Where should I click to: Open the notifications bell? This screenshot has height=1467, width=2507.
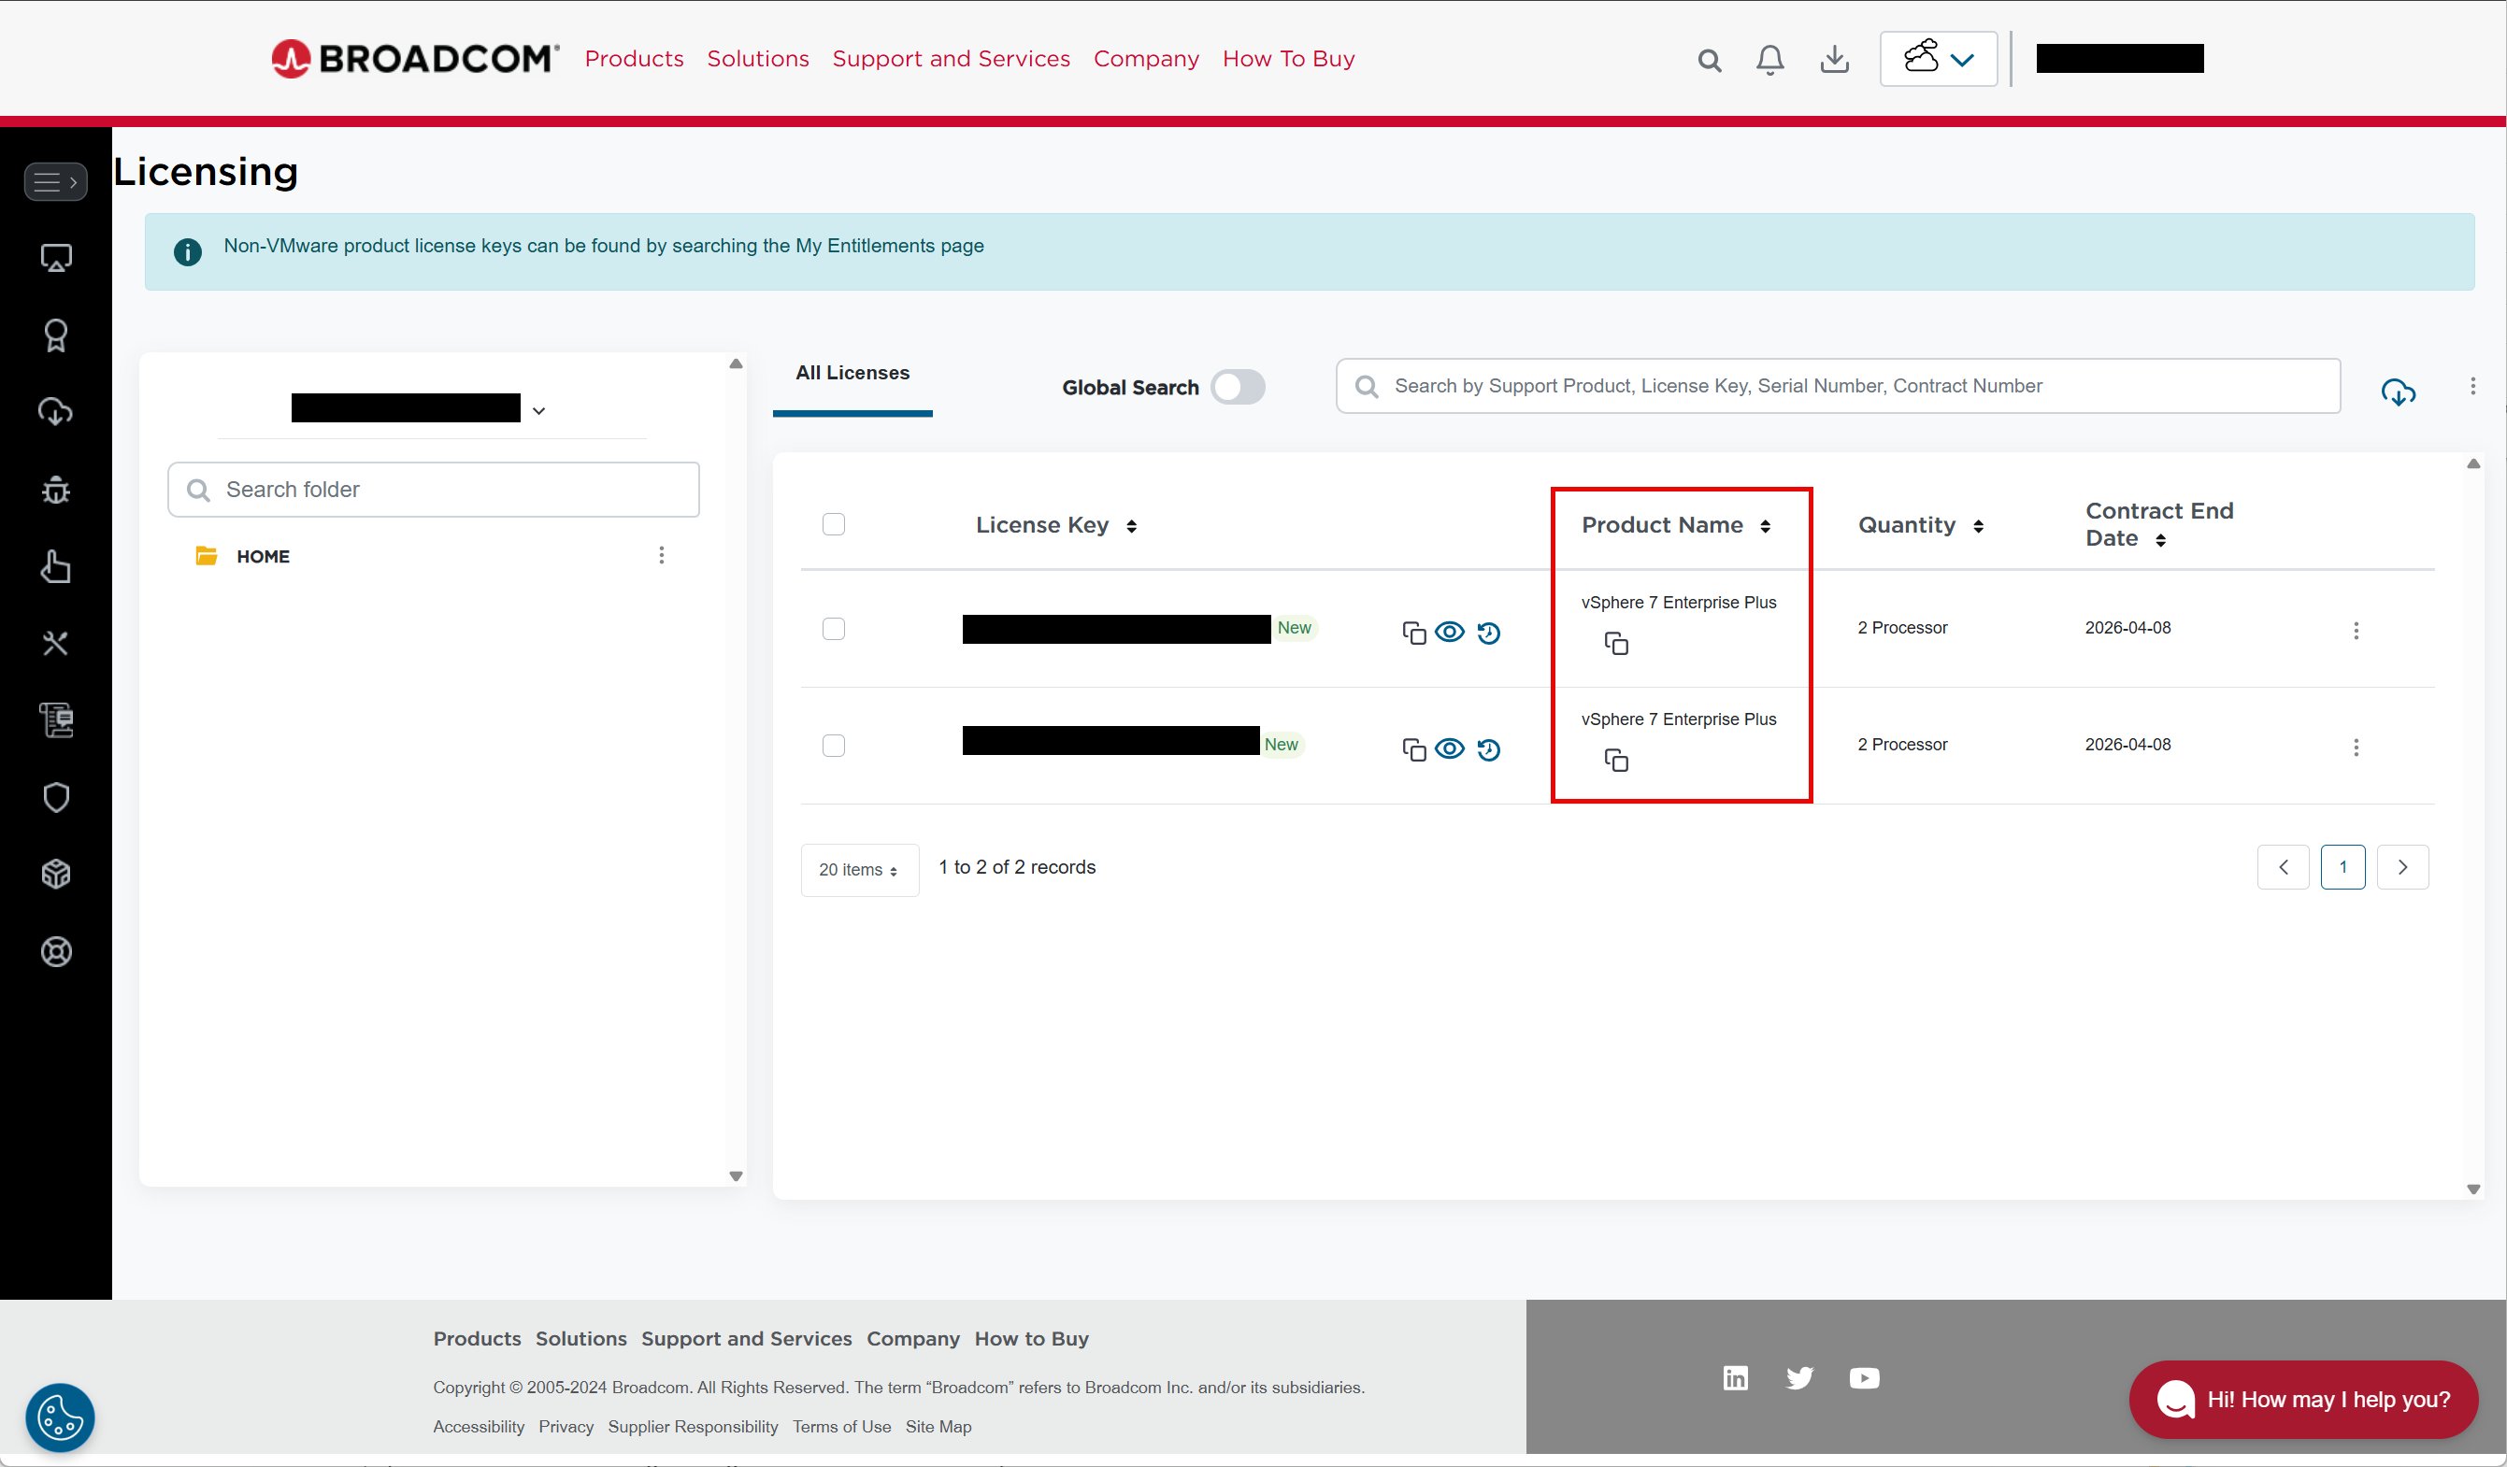[x=1769, y=60]
